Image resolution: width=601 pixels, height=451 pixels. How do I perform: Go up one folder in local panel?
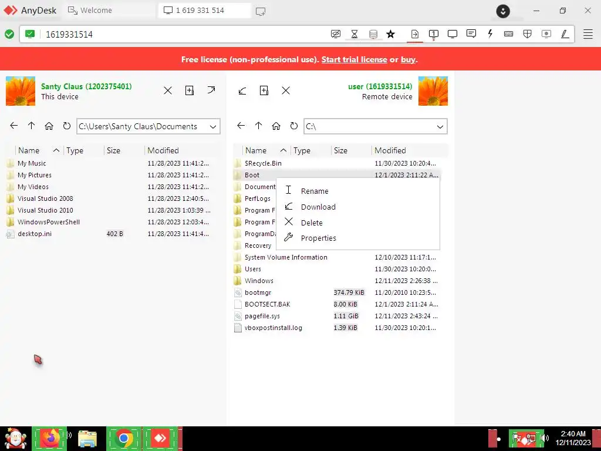coord(32,126)
